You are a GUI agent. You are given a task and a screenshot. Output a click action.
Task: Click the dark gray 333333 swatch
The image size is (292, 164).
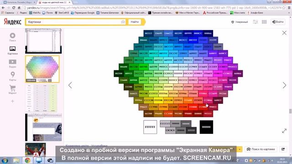coord(191,130)
